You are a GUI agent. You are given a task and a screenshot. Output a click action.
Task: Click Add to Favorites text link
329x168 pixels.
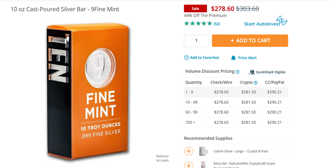204,57
